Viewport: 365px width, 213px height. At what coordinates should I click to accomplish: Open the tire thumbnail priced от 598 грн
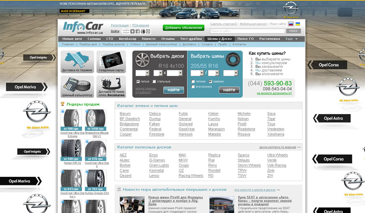tap(71, 120)
